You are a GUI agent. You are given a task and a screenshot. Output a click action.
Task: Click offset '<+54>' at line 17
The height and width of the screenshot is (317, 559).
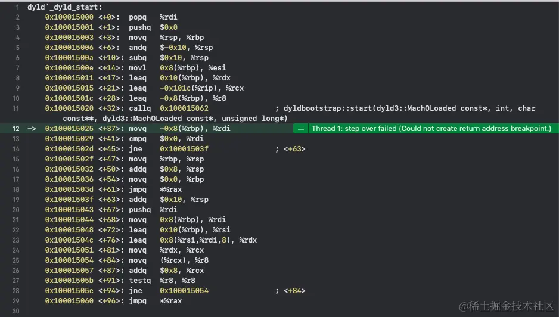point(108,179)
